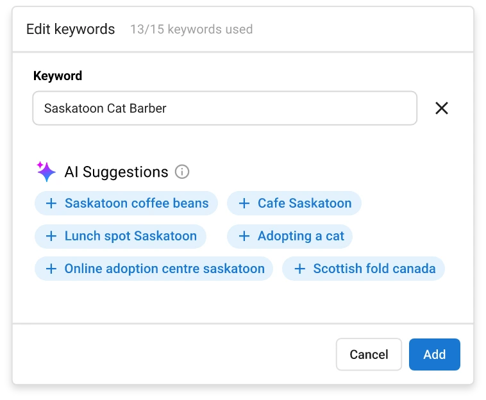Click plus icon beside Scottish fold canada
This screenshot has width=486, height=400.
pyautogui.click(x=299, y=269)
